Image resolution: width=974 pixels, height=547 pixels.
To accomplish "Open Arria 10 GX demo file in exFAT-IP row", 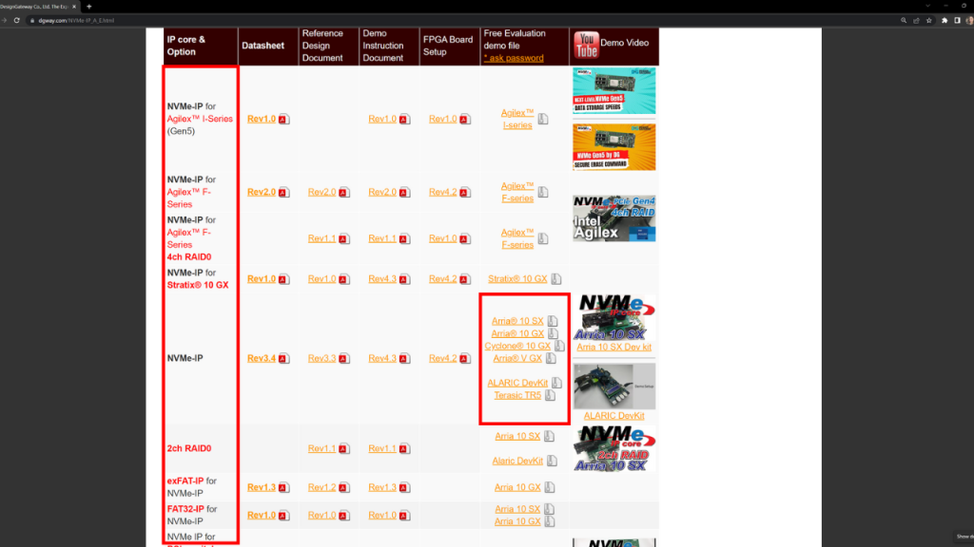I will [517, 487].
